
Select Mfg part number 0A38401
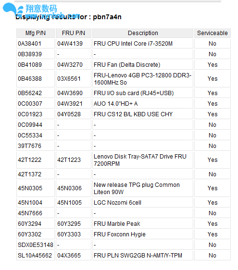tap(29, 44)
